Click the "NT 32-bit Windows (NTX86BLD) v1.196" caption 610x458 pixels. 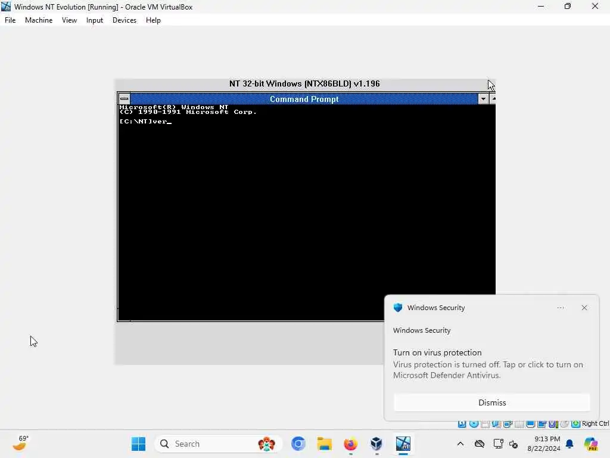(304, 83)
